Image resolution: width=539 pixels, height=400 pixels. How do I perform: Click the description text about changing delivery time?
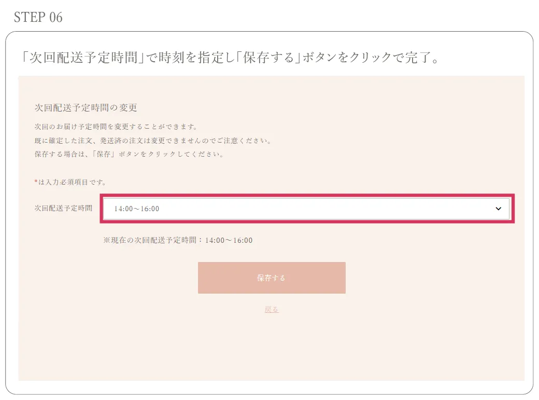[118, 126]
